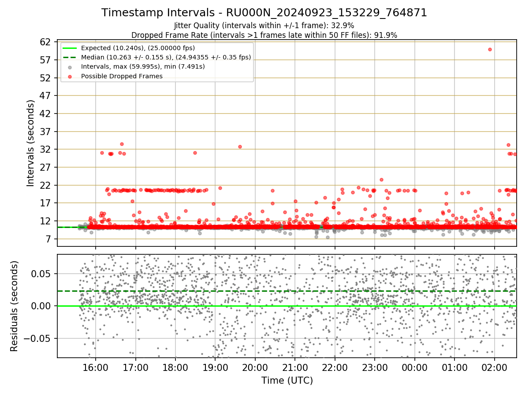Screen dimensions: 529x396
Task: Click the red dot marker sample in the legend
Action: [70, 76]
